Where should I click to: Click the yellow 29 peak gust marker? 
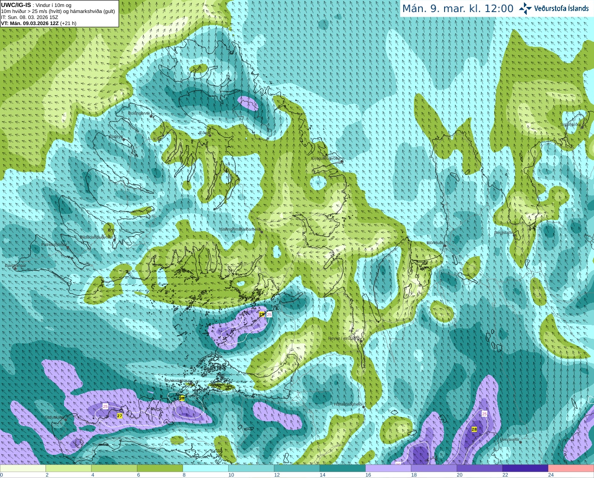(x=262, y=314)
